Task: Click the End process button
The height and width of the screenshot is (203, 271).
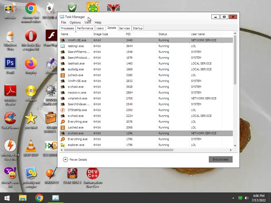Action: point(220,159)
